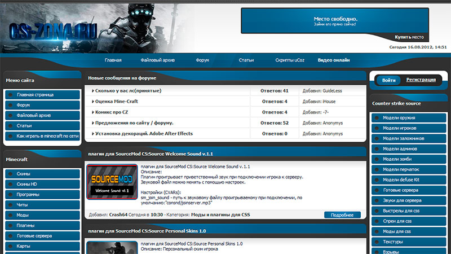
Task: Open Модели перчаток in right menu
Action: [409, 170]
